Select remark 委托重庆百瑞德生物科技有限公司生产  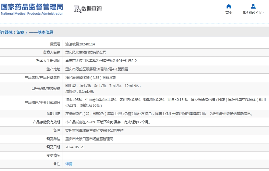coord(94,130)
